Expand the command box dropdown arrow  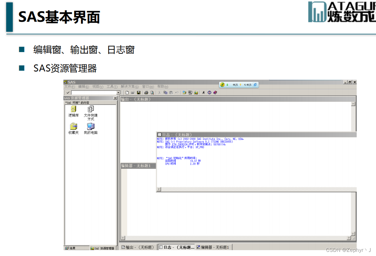118,93
